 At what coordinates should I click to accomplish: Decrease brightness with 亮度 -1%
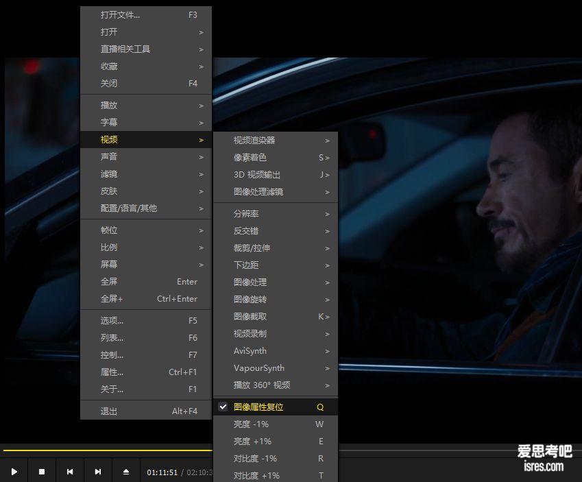[x=276, y=424]
